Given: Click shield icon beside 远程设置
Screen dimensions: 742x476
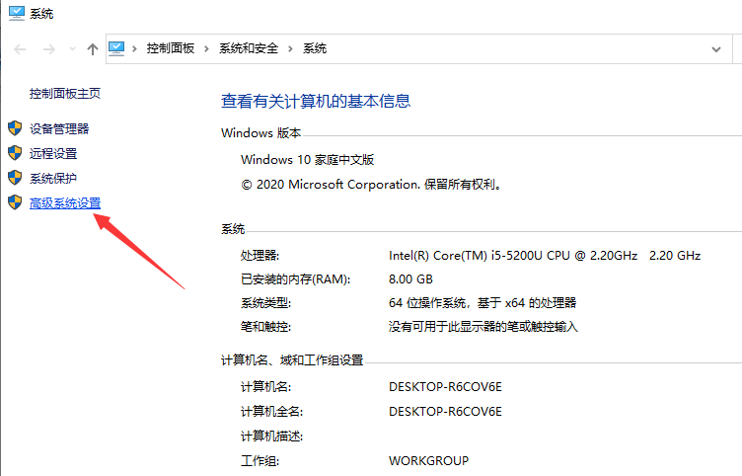Looking at the screenshot, I should (x=15, y=153).
